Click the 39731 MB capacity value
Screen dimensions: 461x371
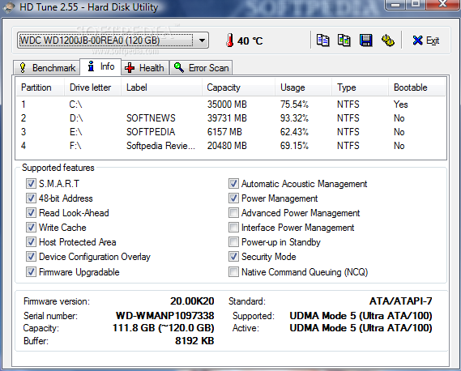click(x=227, y=118)
